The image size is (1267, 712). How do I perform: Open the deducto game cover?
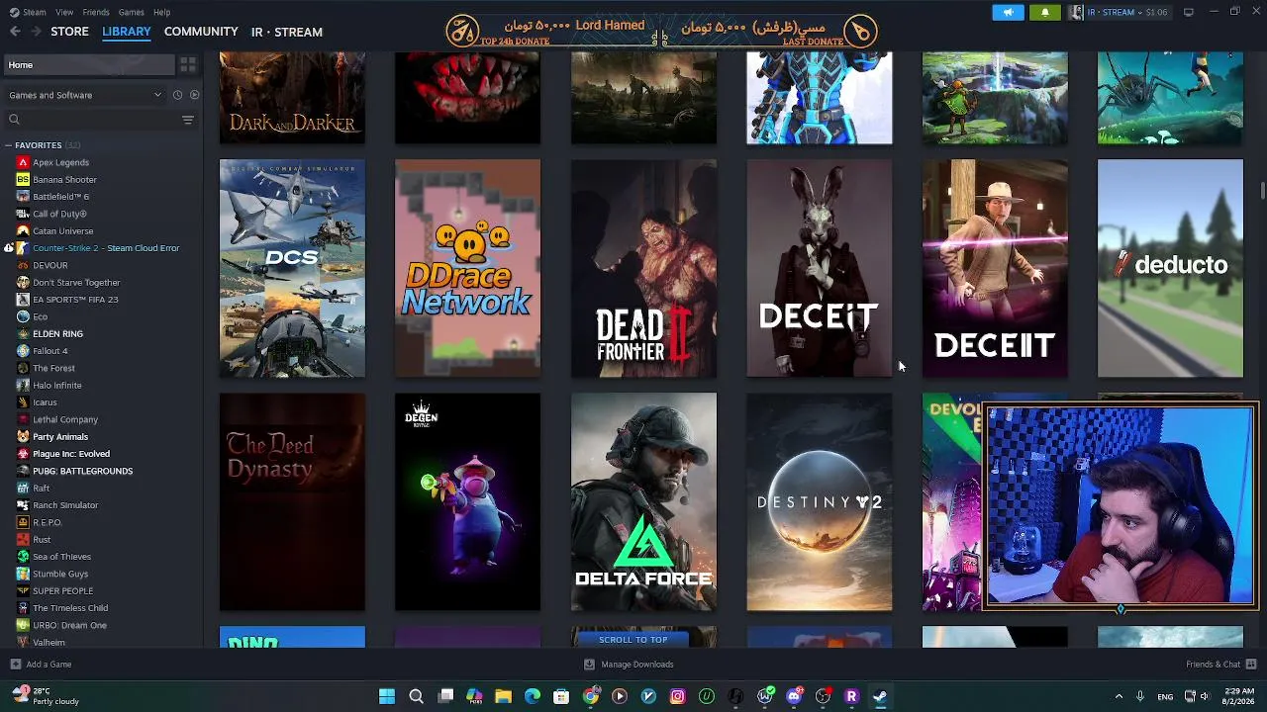coord(1170,268)
